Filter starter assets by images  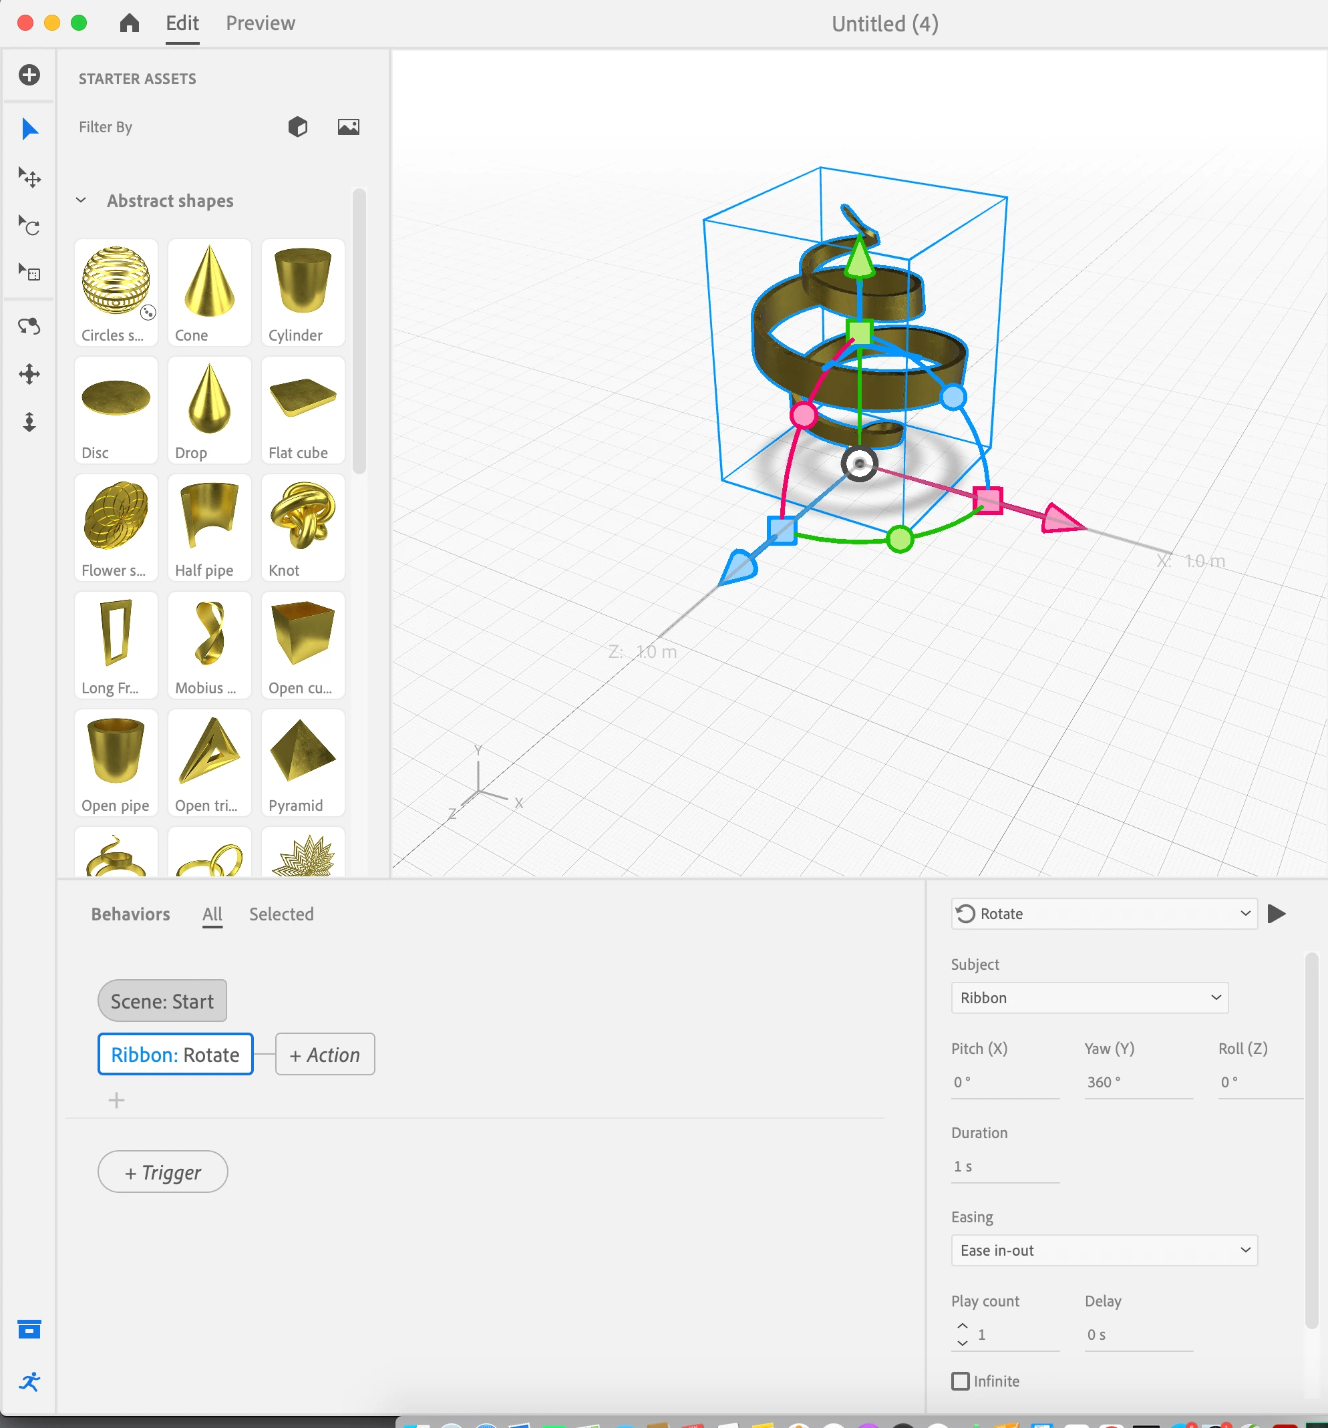point(348,127)
